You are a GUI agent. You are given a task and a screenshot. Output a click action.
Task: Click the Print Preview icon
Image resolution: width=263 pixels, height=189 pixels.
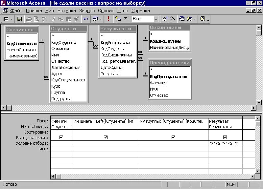click(x=36, y=19)
